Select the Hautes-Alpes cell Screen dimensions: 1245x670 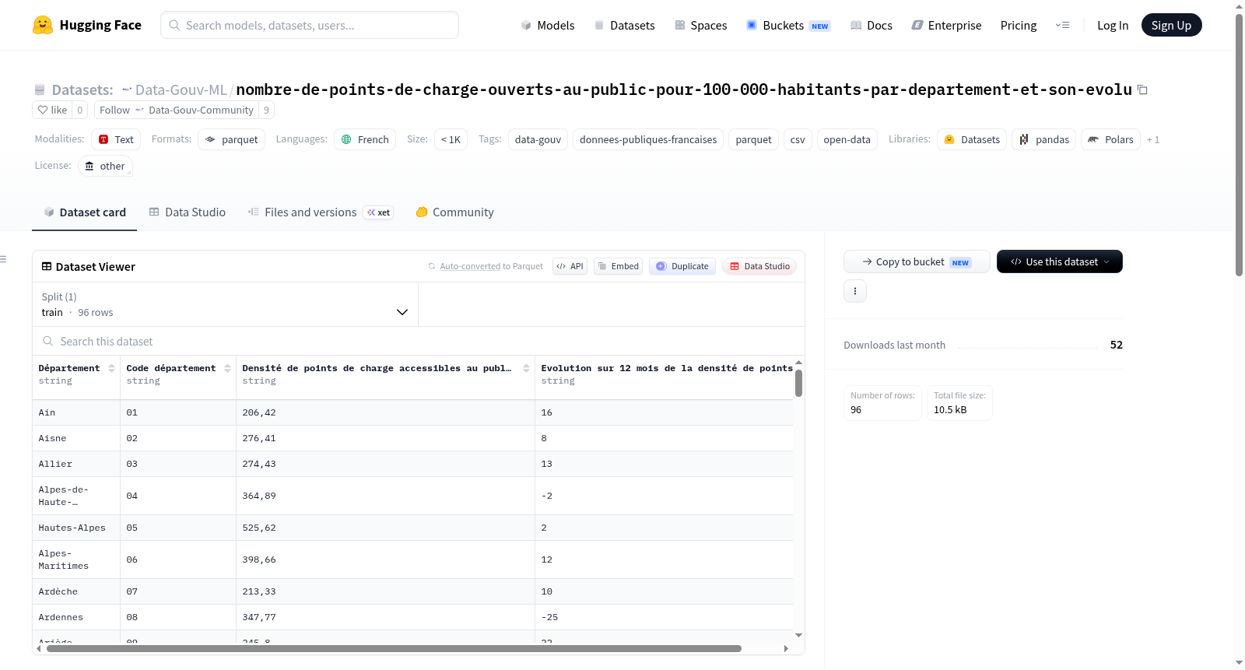(x=75, y=528)
